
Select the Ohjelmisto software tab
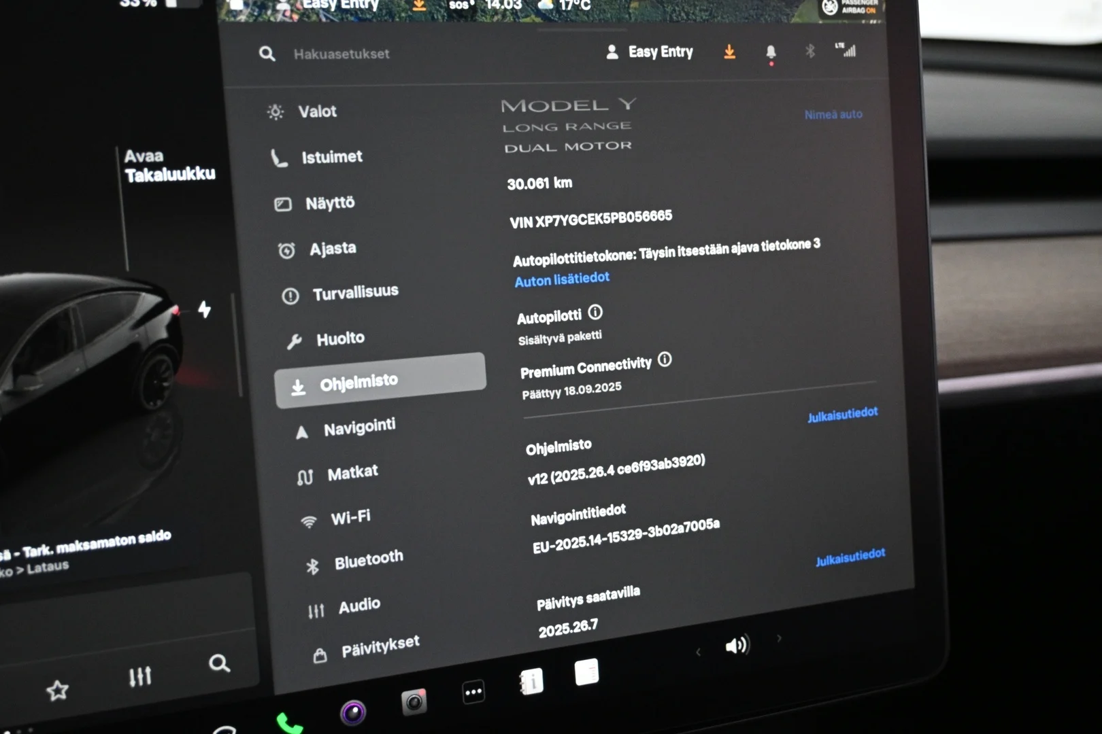[x=380, y=381]
